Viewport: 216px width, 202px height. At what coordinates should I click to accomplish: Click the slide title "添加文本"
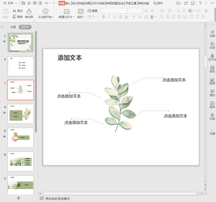point(70,58)
